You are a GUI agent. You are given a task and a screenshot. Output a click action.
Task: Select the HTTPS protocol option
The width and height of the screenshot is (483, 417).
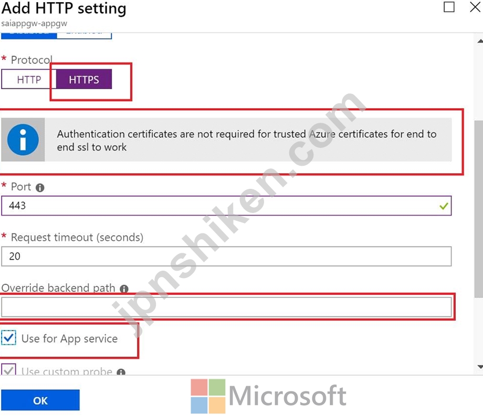[84, 79]
